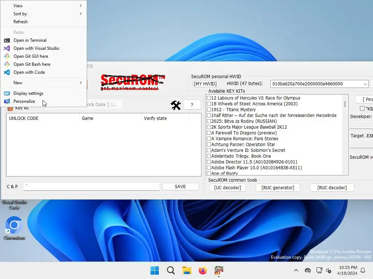Click the VS Code icon in context menu
The height and width of the screenshot is (279, 373).
7,72
